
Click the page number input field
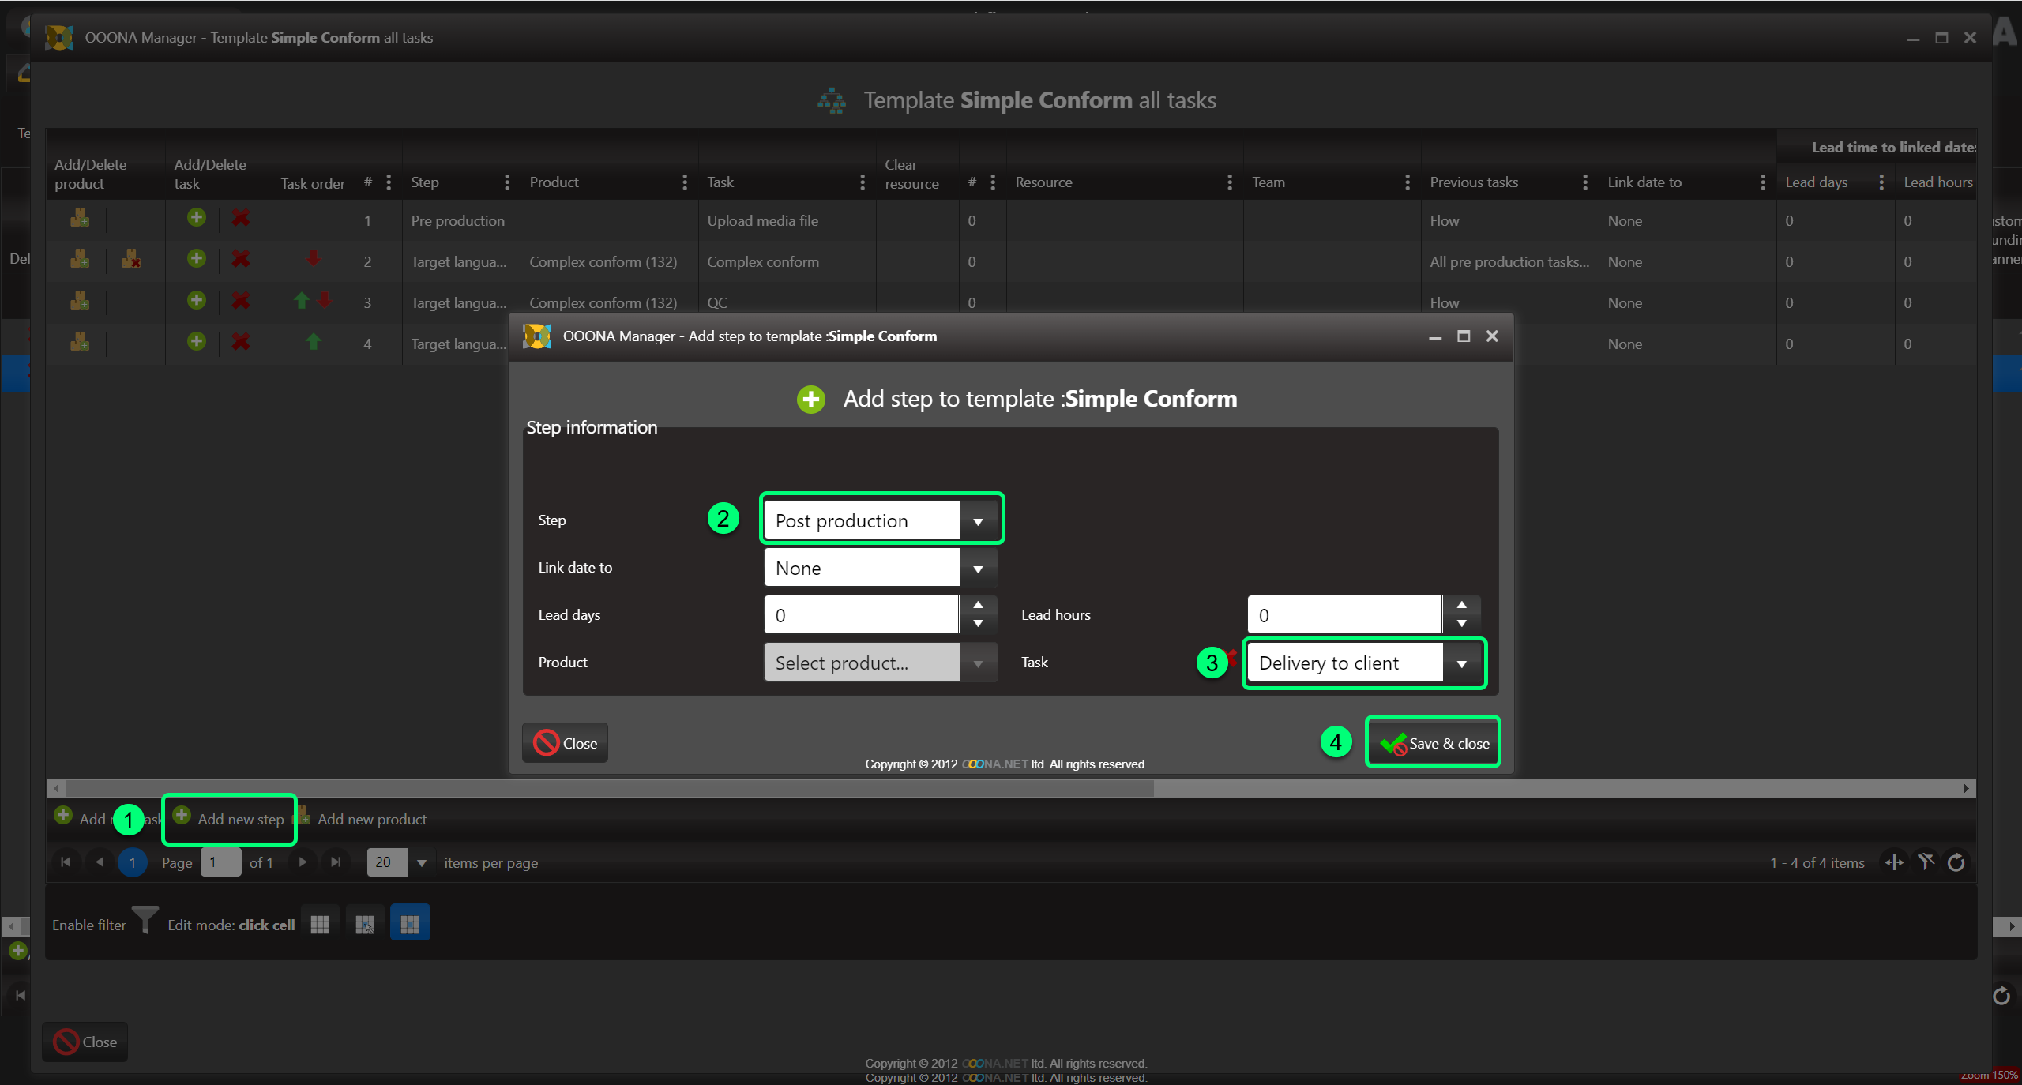(220, 862)
